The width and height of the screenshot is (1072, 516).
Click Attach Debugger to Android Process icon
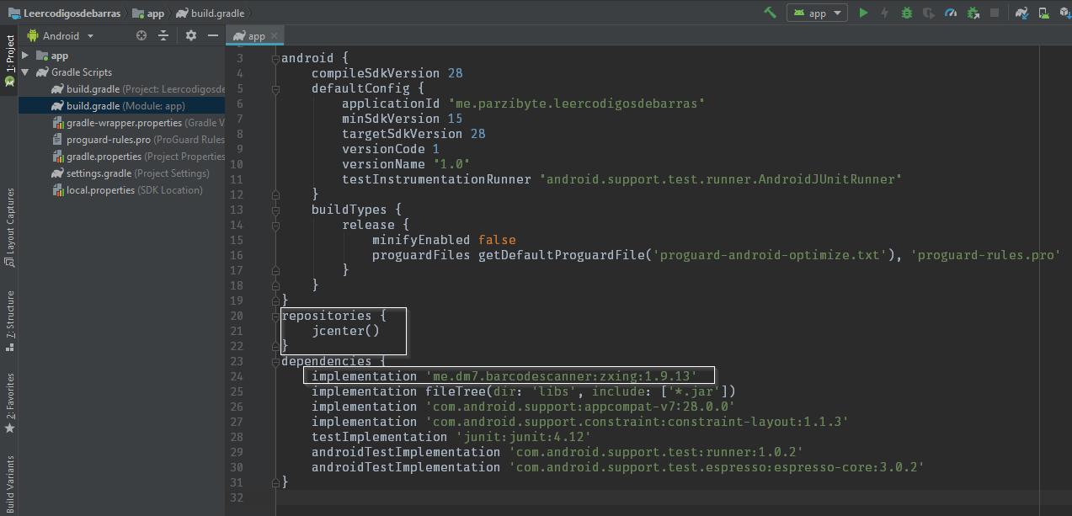[973, 13]
